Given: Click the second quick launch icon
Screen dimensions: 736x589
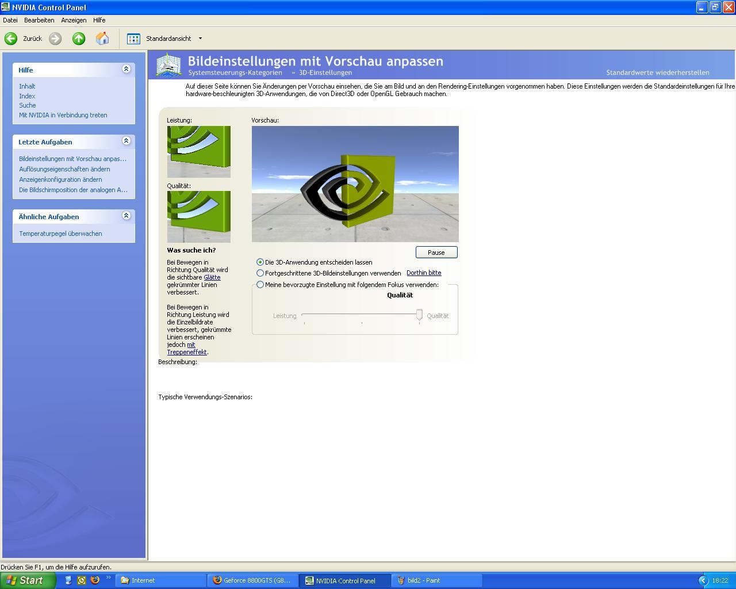Looking at the screenshot, I should tap(82, 580).
